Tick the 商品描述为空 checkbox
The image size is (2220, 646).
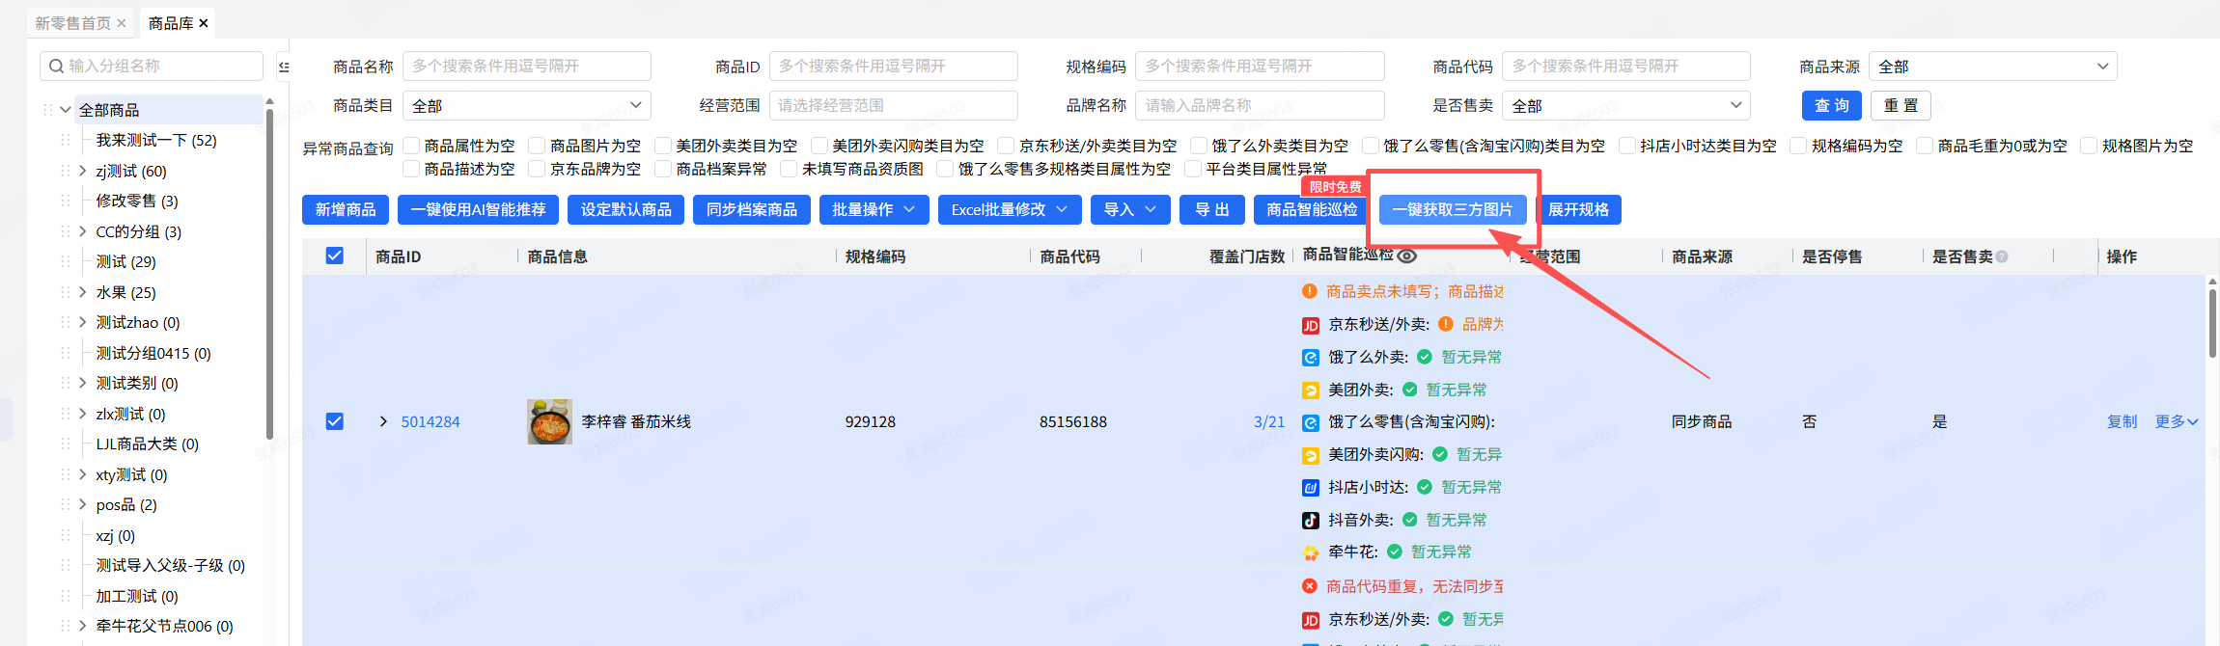click(x=411, y=169)
